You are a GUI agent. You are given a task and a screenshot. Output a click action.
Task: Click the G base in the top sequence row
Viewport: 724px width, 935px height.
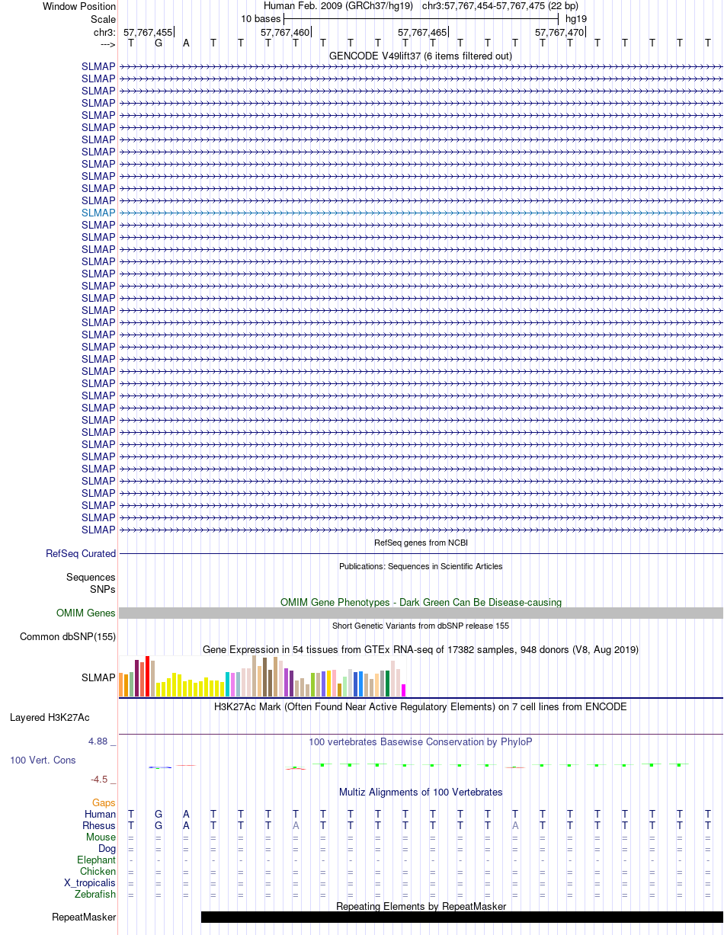[x=159, y=43]
